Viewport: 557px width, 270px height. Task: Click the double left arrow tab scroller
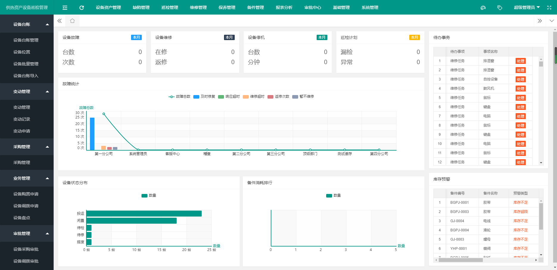coord(60,21)
